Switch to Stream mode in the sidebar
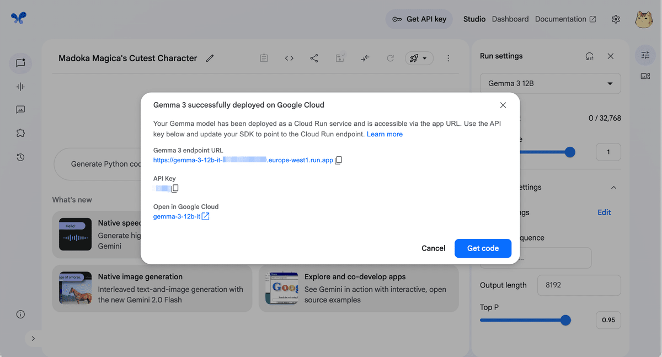 click(x=20, y=86)
